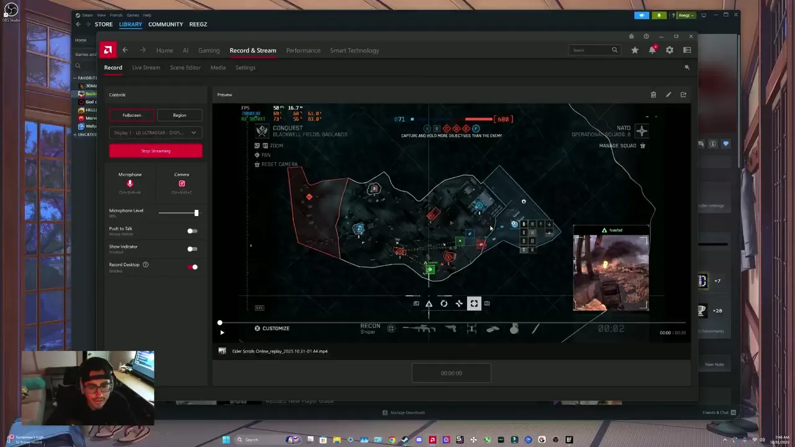This screenshot has height=447, width=795.
Task: Switch to Scene Editor tab
Action: pyautogui.click(x=185, y=67)
